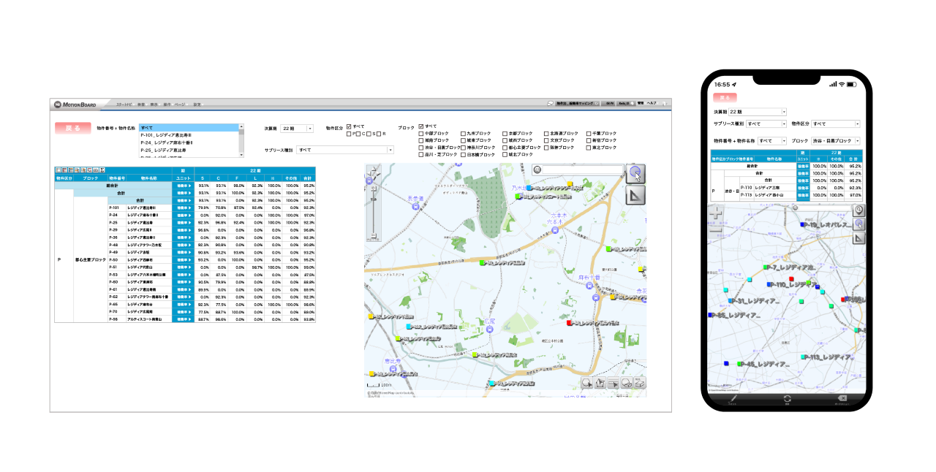The height and width of the screenshot is (472, 936).
Task: Tap the pink 戻る button on the phone
Action: [x=725, y=96]
